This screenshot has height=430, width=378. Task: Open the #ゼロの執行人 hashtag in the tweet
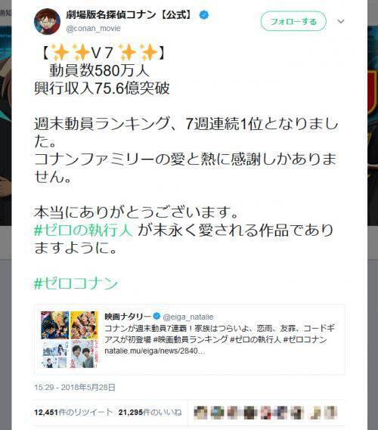click(x=83, y=230)
